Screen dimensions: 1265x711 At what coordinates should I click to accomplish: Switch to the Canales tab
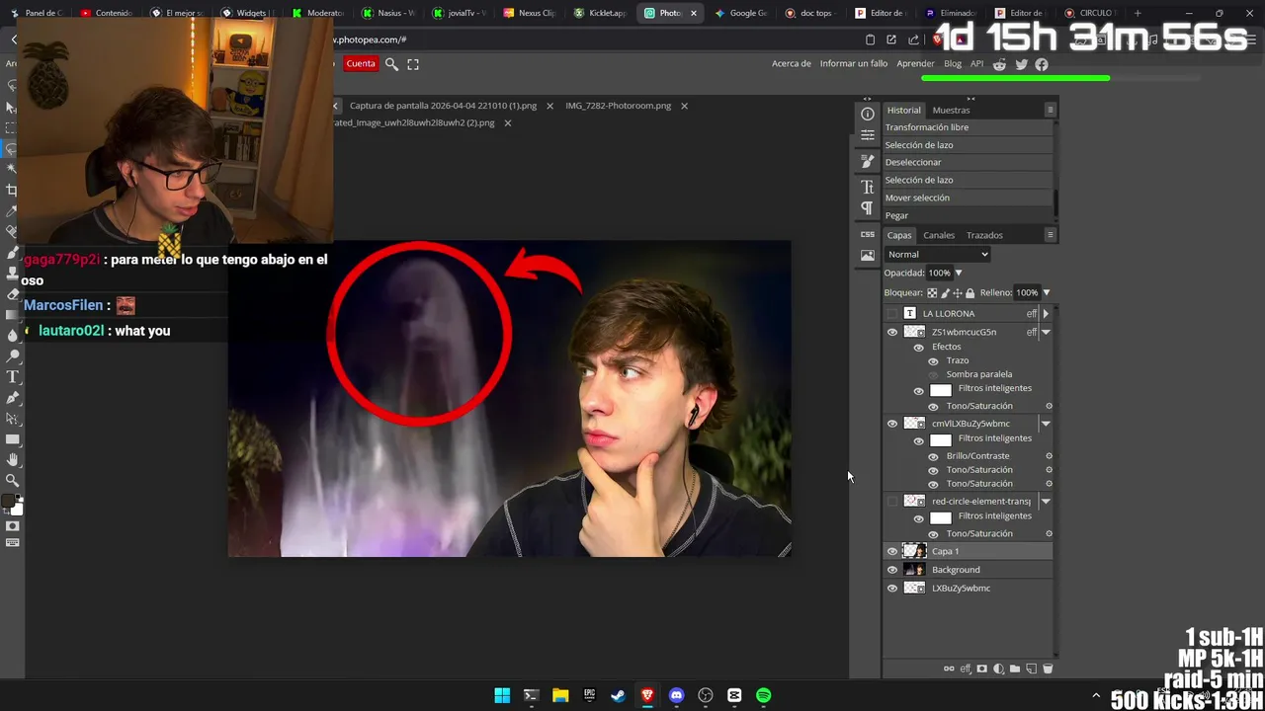[x=939, y=235]
